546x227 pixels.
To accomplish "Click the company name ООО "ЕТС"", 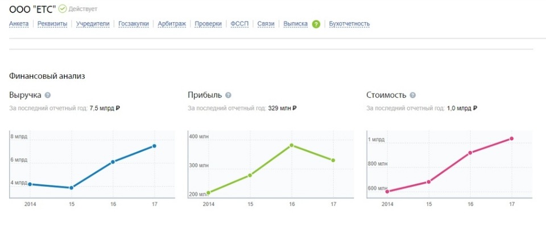I will [x=32, y=9].
